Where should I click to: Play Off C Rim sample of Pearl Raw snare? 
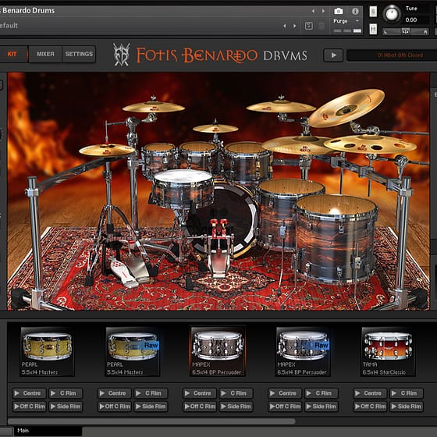114,407
